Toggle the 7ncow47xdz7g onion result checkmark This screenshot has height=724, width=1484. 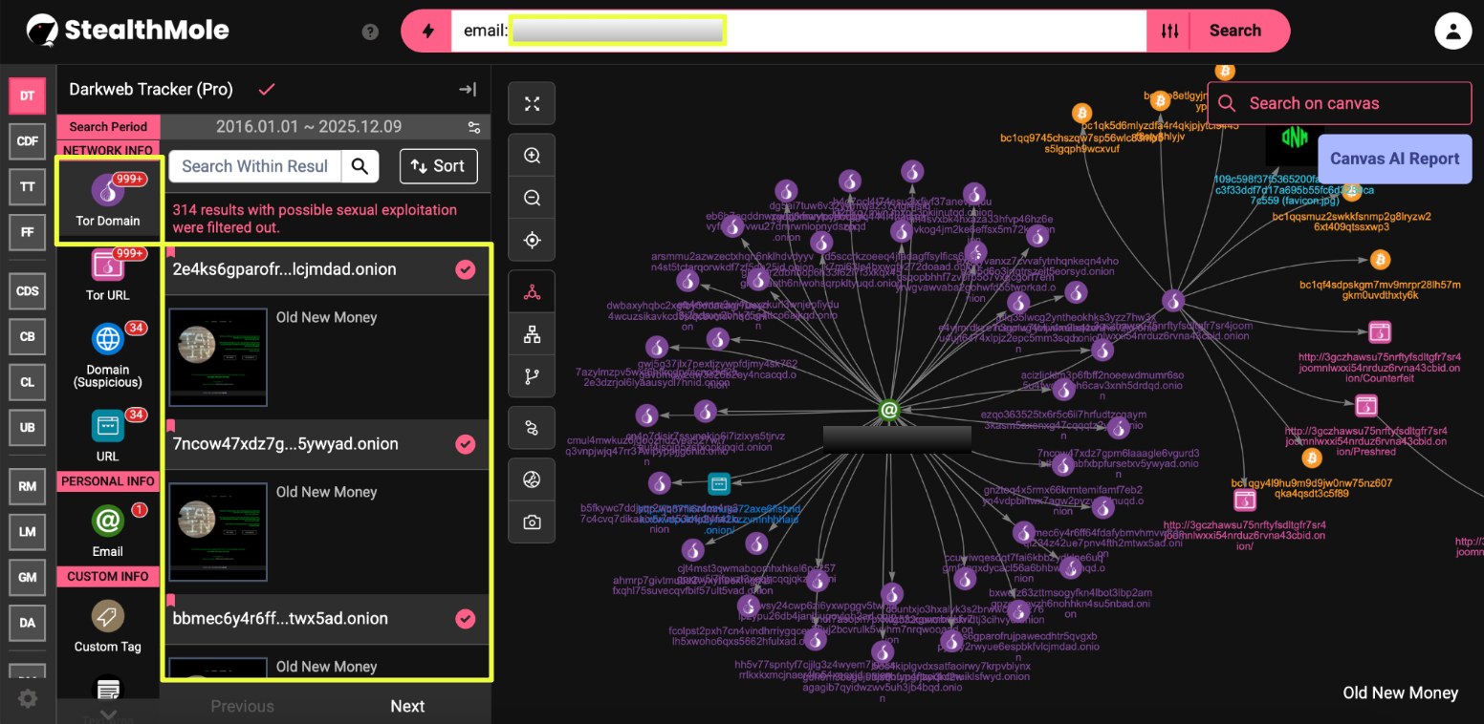pyautogui.click(x=465, y=444)
